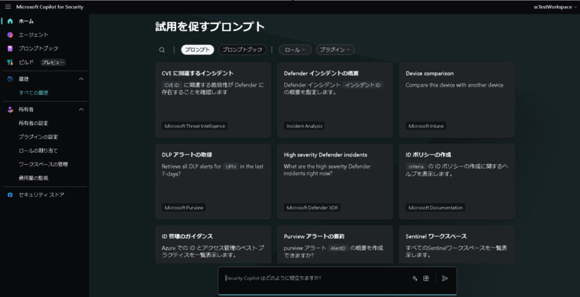Open 所有者の設定
This screenshot has height=297, width=580.
click(33, 123)
